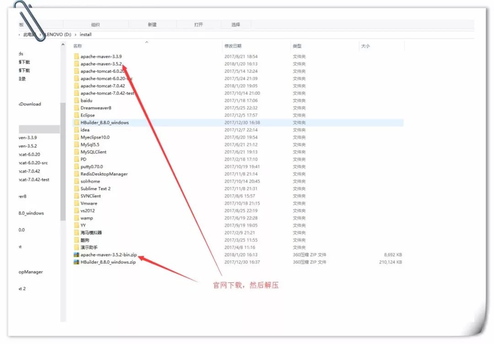494x344 pixels.
Task: Open the 选择 ribbon group
Action: [x=236, y=25]
